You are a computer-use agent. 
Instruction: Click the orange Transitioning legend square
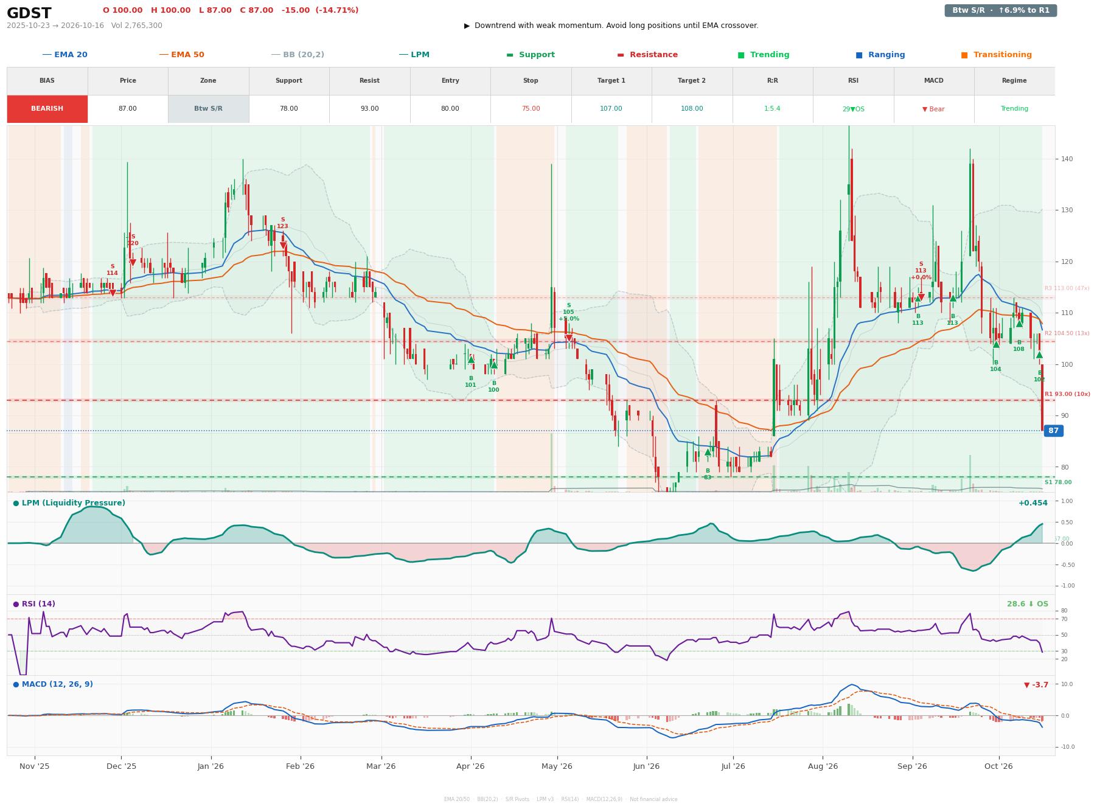click(964, 55)
